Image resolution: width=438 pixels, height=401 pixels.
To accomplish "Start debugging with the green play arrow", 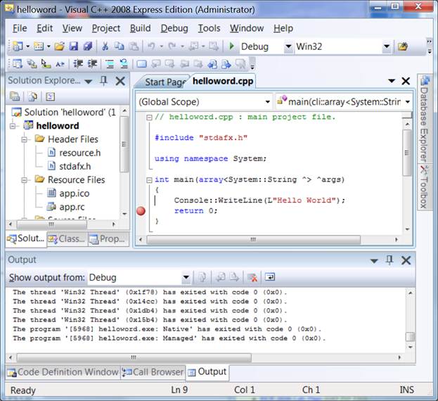I will 231,46.
